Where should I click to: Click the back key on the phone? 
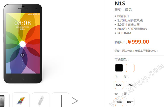point(34,79)
